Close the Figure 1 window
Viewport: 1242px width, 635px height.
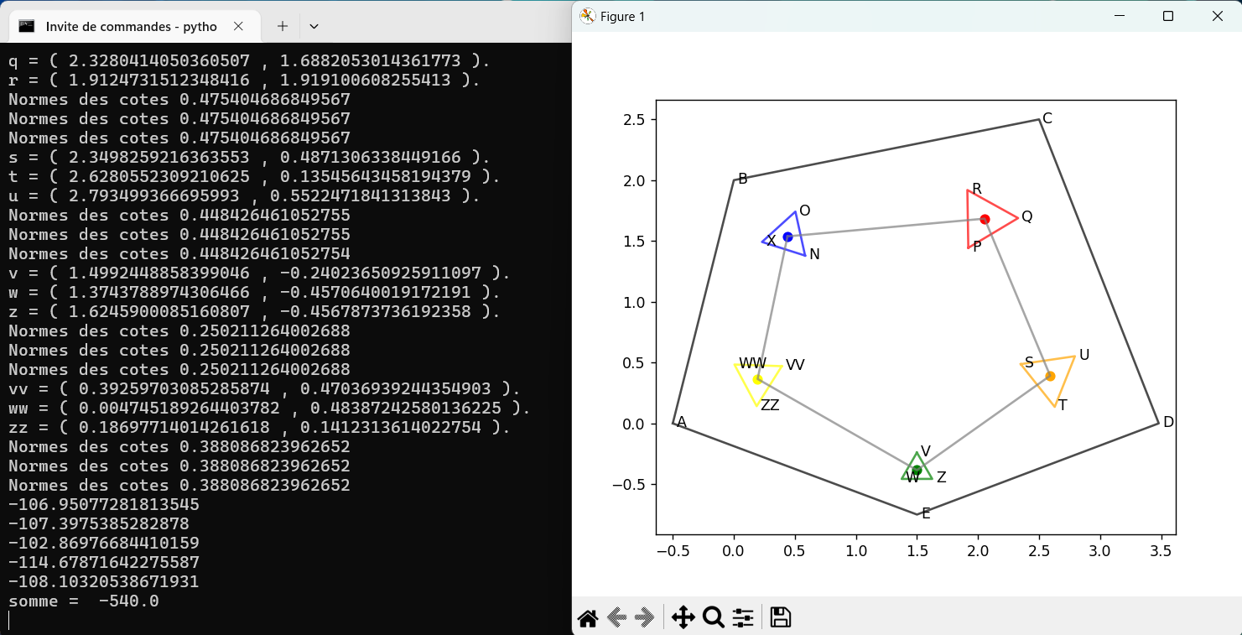pos(1217,16)
